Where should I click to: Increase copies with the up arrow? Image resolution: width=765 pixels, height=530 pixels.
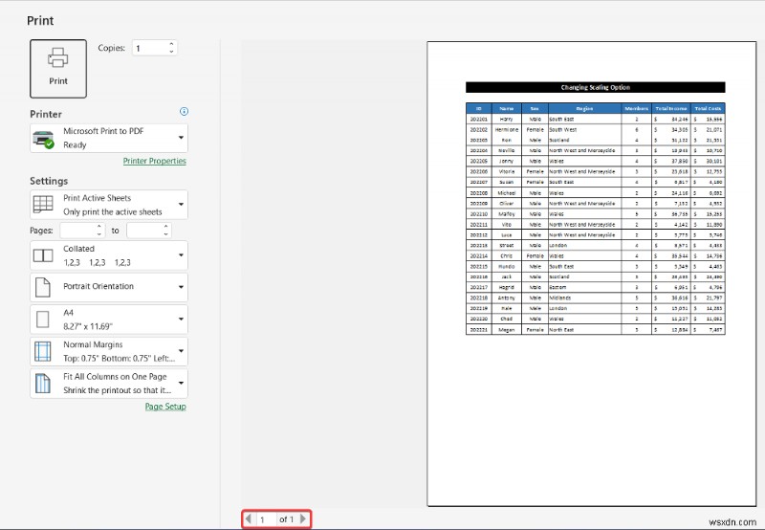click(172, 44)
